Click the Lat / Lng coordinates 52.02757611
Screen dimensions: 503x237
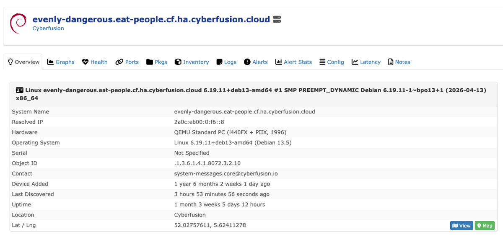(x=210, y=225)
